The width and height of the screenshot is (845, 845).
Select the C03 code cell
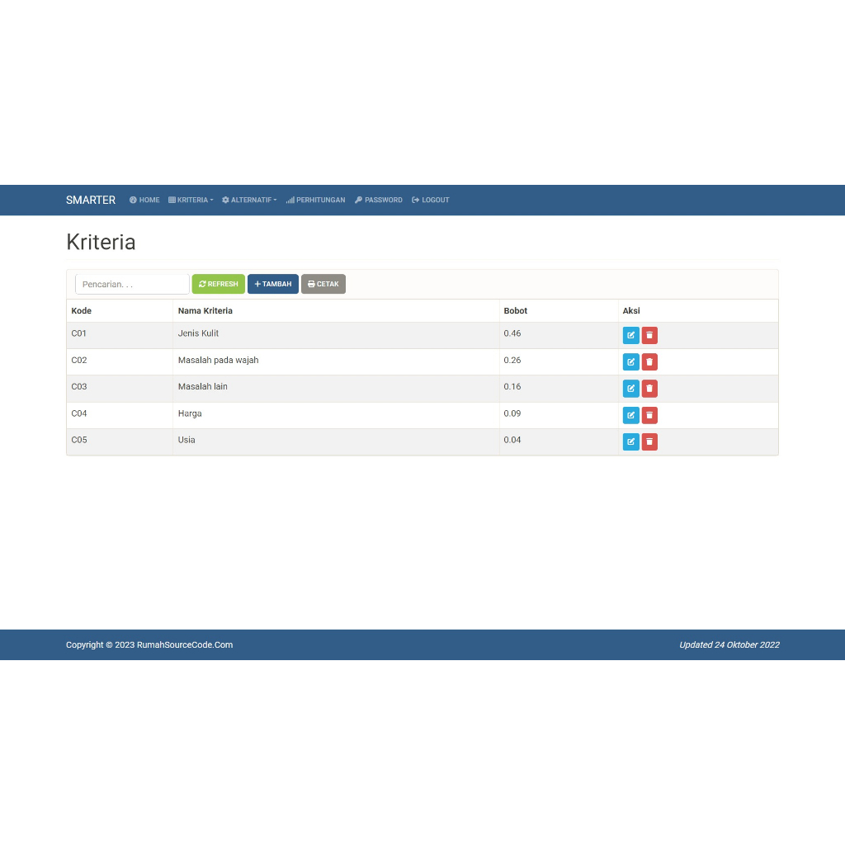(x=120, y=389)
